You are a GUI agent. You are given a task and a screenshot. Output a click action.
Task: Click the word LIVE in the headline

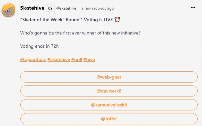pyautogui.click(x=108, y=20)
